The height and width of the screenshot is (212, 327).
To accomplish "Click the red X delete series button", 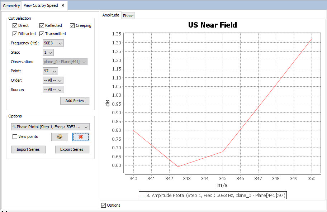I will coord(81,137).
